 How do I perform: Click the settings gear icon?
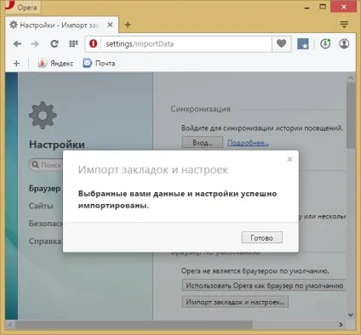coord(43,116)
